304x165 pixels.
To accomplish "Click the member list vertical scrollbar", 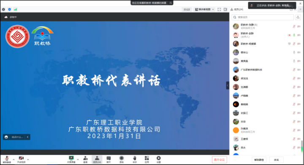I will pos(302,146).
